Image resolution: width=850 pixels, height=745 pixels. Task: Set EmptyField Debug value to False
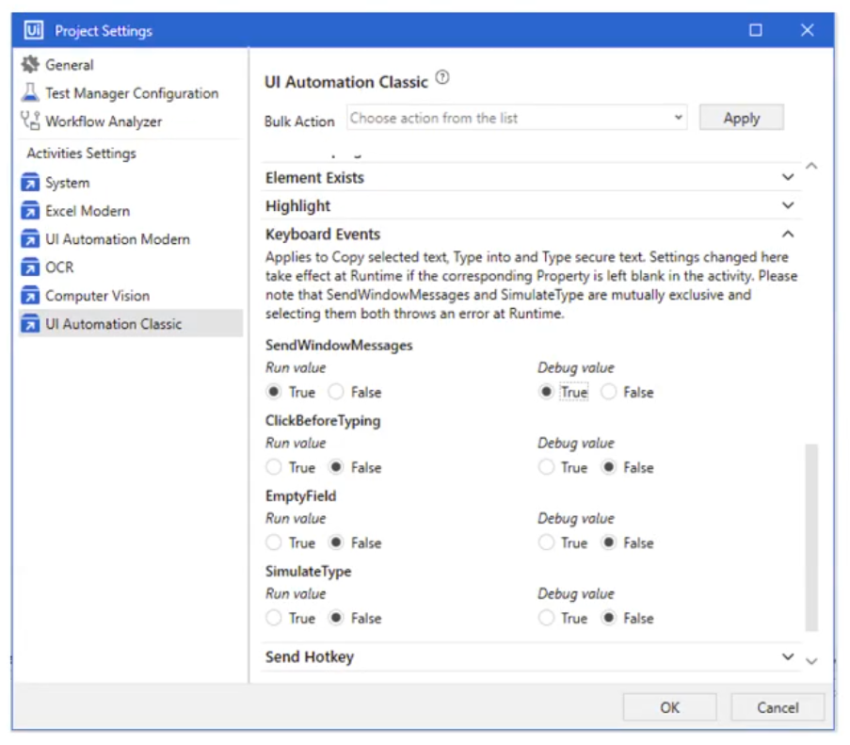[608, 543]
